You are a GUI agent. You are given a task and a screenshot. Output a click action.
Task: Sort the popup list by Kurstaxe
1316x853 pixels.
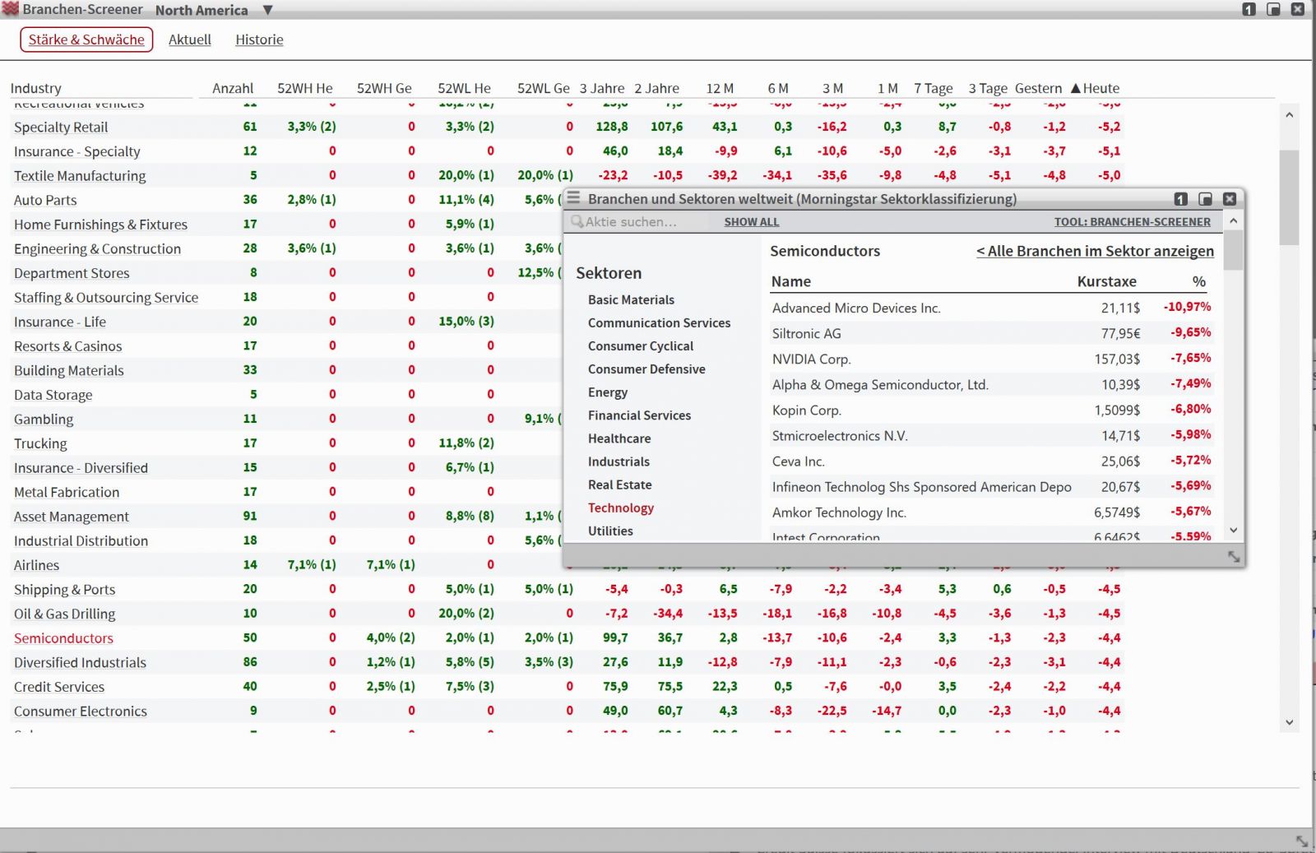point(1106,281)
